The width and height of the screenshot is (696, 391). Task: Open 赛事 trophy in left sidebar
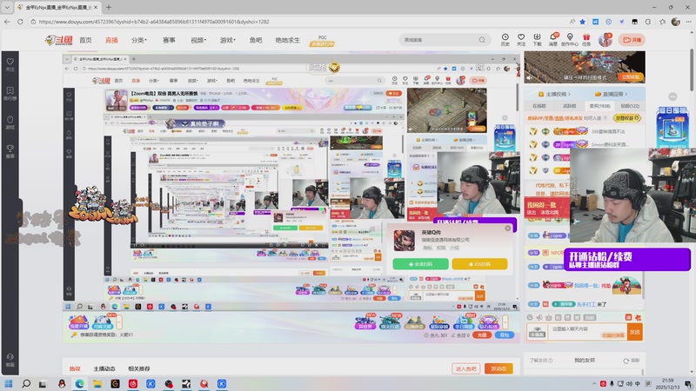[x=10, y=151]
